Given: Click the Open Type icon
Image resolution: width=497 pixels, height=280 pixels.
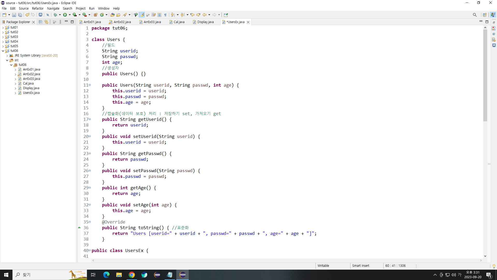Looking at the screenshot, I should click(112, 15).
